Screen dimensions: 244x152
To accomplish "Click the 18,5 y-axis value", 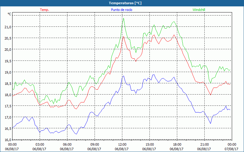I will (8, 84).
